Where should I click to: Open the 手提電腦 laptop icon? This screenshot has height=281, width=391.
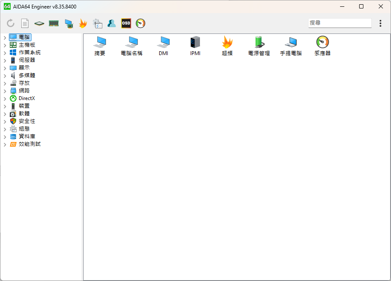pos(291,46)
